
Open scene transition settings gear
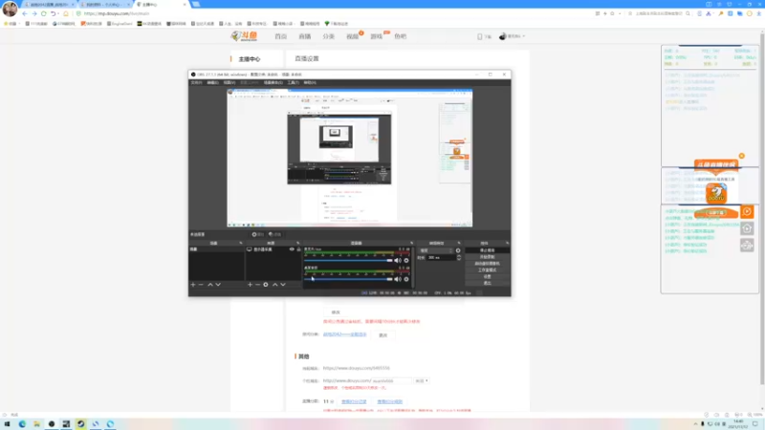pos(458,250)
